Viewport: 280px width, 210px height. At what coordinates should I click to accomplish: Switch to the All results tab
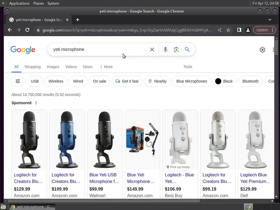click(16, 67)
